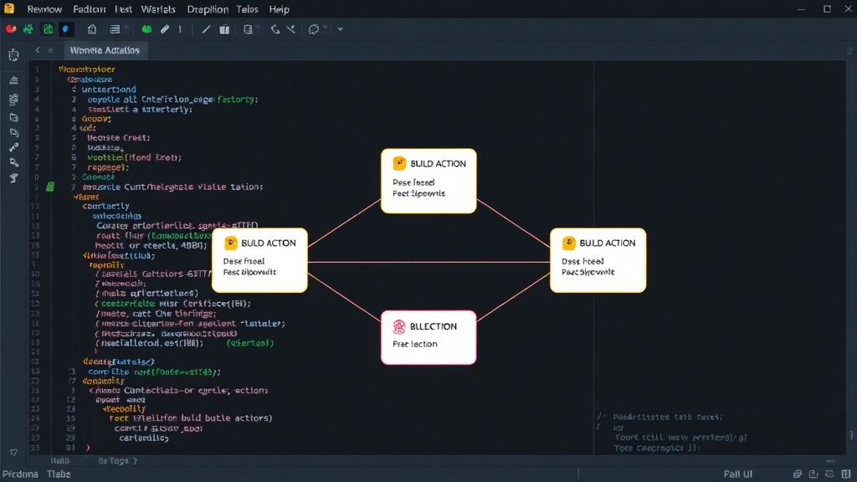Click the diagonal line tool icon

coord(206,29)
